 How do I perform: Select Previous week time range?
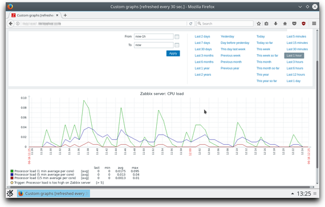tap(230, 55)
